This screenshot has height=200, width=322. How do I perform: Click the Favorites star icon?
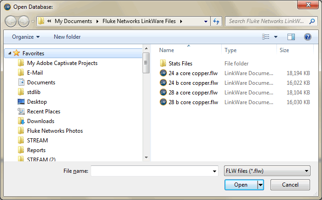[17, 53]
